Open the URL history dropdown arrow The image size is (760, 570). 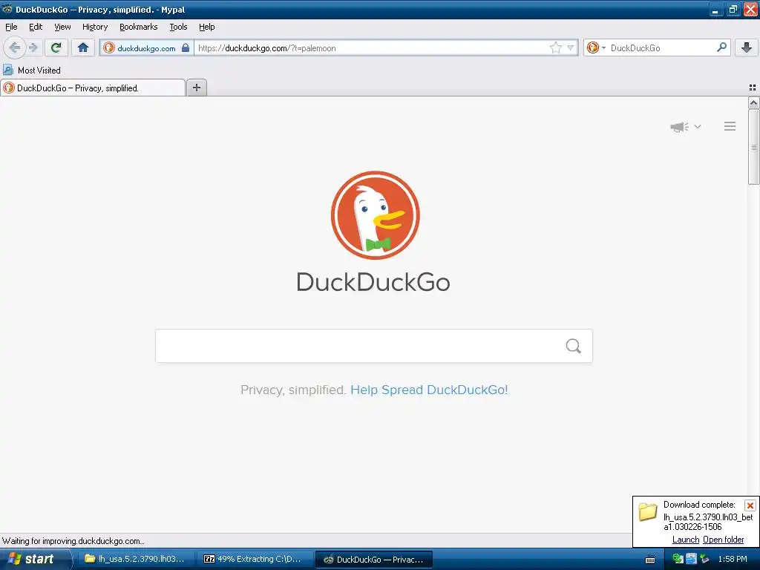click(571, 47)
